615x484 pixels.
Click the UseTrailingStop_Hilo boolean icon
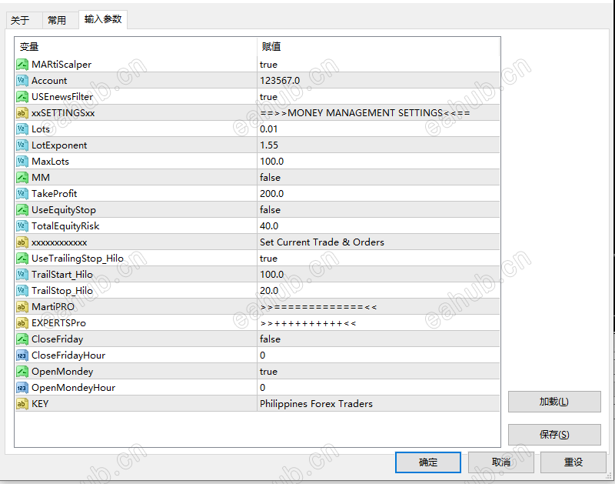point(22,259)
